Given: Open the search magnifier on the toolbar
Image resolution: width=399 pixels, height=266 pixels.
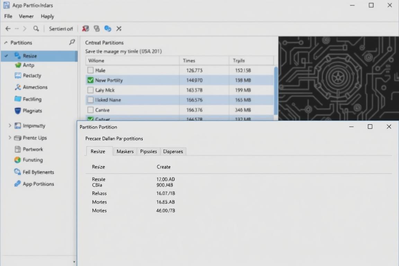Looking at the screenshot, I should (x=36, y=29).
